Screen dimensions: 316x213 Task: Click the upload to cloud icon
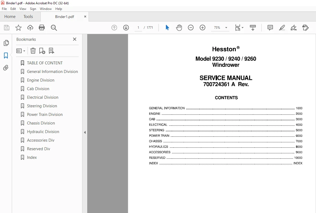pos(30,27)
